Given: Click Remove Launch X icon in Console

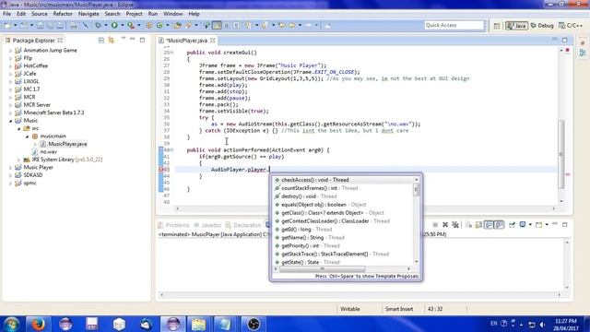Looking at the screenshot, I should [445, 225].
